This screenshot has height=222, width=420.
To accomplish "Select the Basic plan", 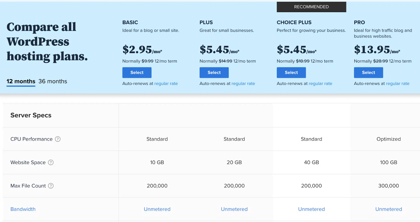I will (137, 73).
